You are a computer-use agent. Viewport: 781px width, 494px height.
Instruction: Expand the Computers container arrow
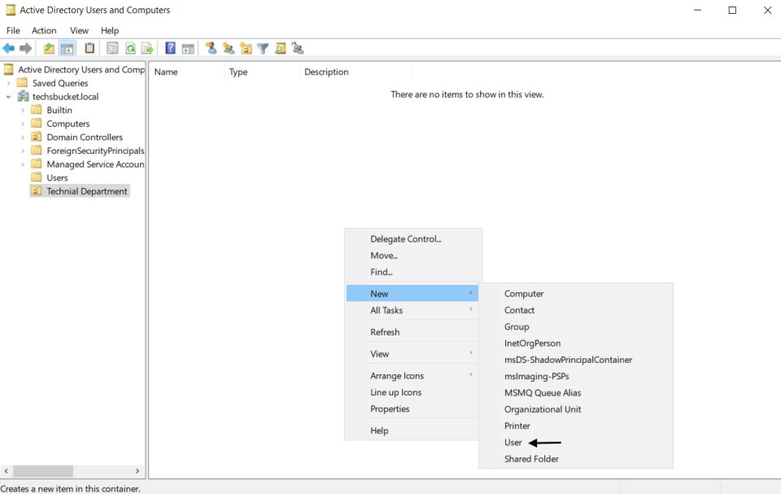click(23, 124)
